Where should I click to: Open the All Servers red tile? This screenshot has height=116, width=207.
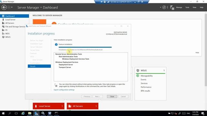(x=82, y=106)
